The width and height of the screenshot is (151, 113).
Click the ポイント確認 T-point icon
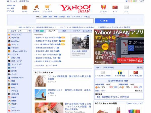[x=120, y=72]
